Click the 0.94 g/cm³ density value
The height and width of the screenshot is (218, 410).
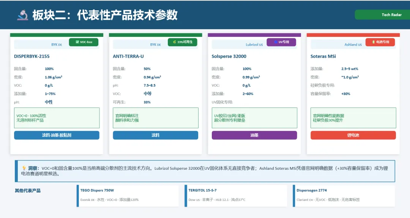click(152, 77)
